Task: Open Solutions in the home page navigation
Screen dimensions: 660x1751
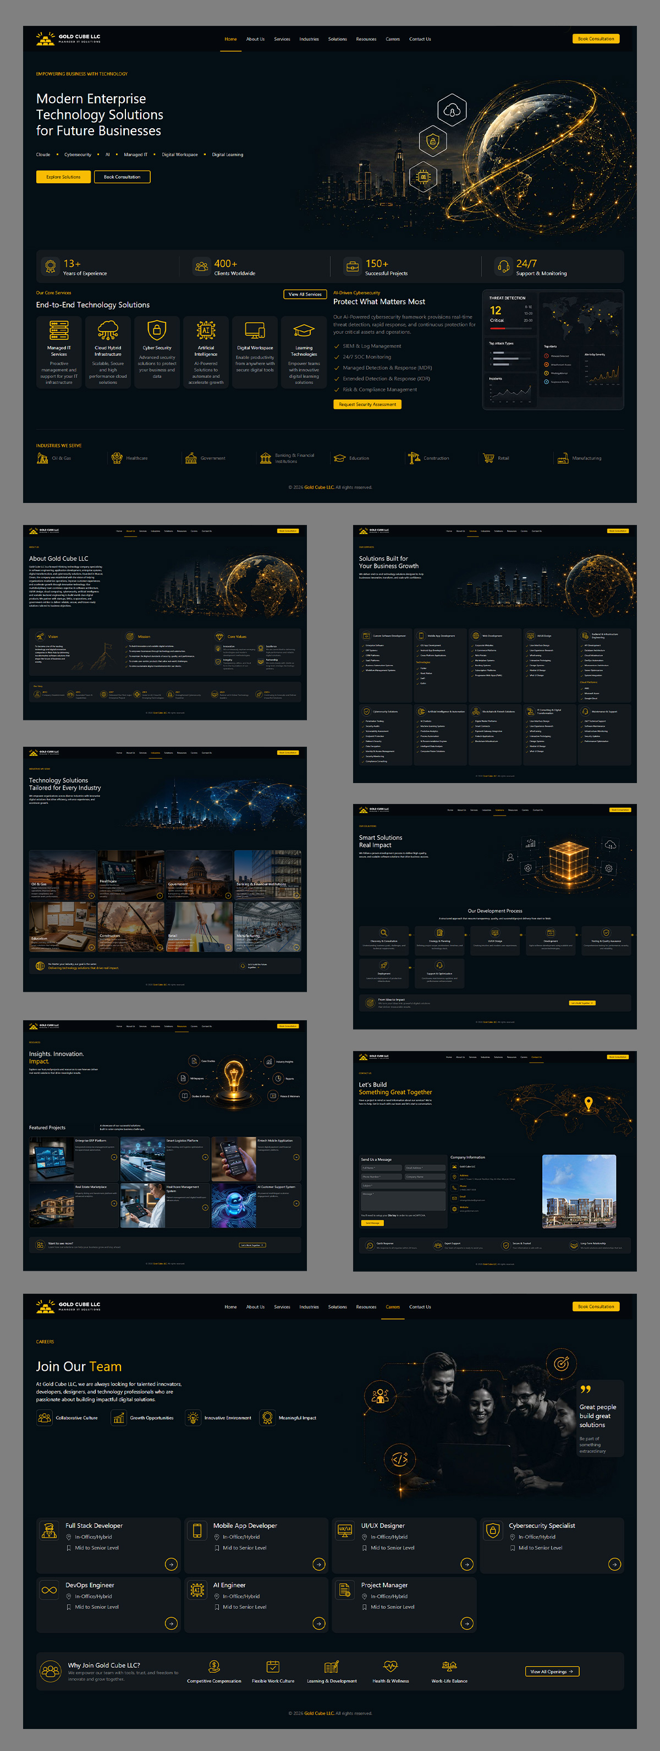Action: (338, 39)
